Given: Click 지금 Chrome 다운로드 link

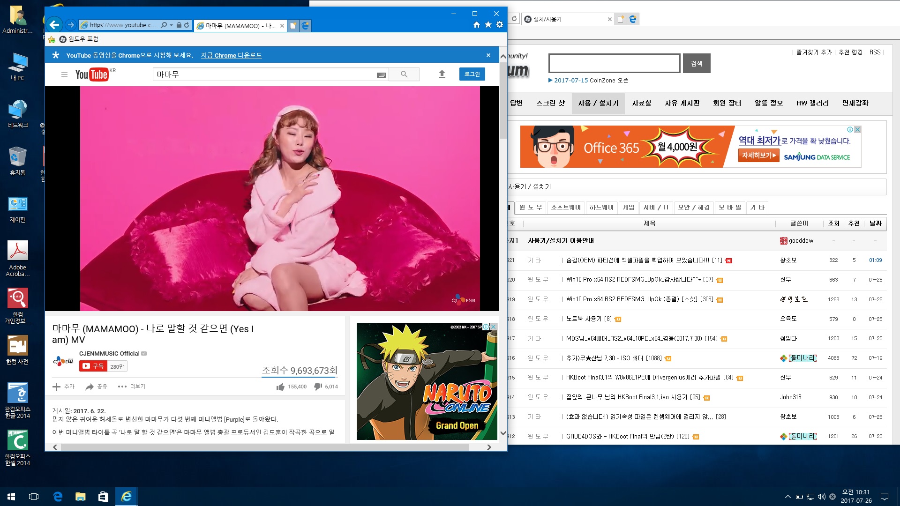Looking at the screenshot, I should [231, 55].
